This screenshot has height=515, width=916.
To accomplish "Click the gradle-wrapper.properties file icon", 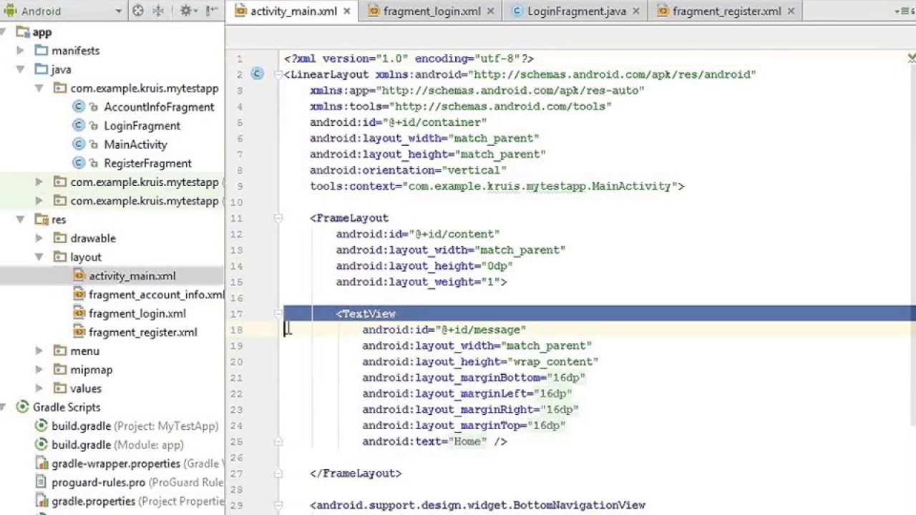I will [42, 463].
